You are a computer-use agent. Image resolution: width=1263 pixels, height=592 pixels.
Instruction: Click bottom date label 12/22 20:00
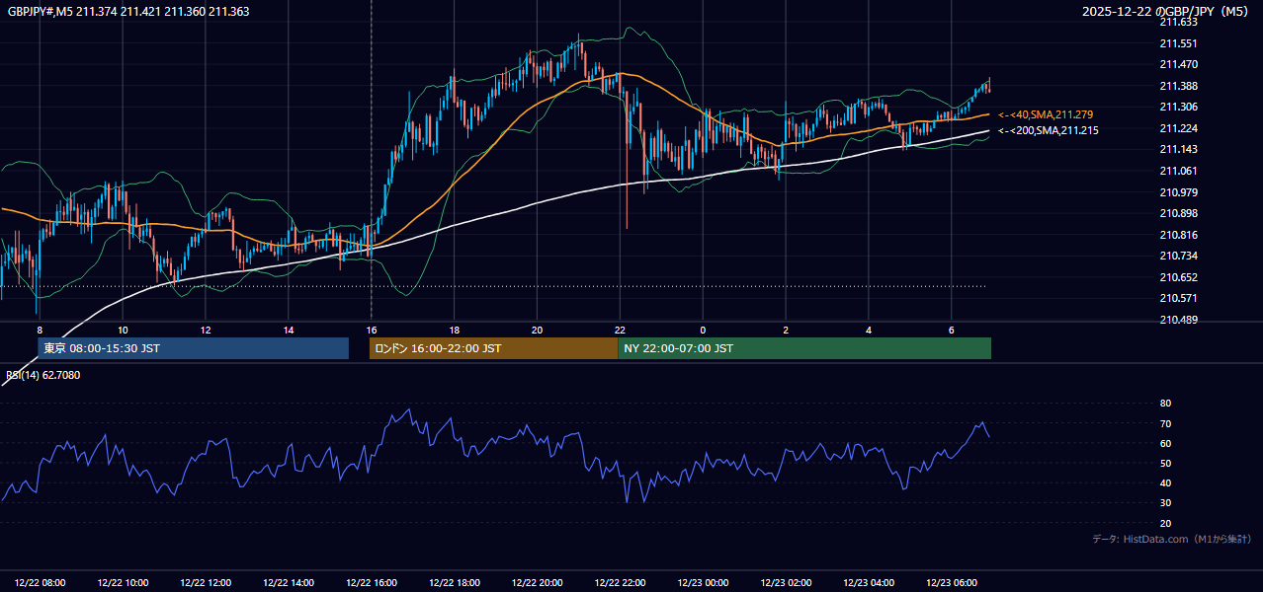pos(538,583)
